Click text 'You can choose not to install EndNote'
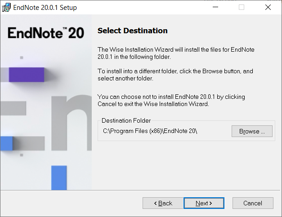This screenshot has width=282, height=217. [x=148, y=97]
